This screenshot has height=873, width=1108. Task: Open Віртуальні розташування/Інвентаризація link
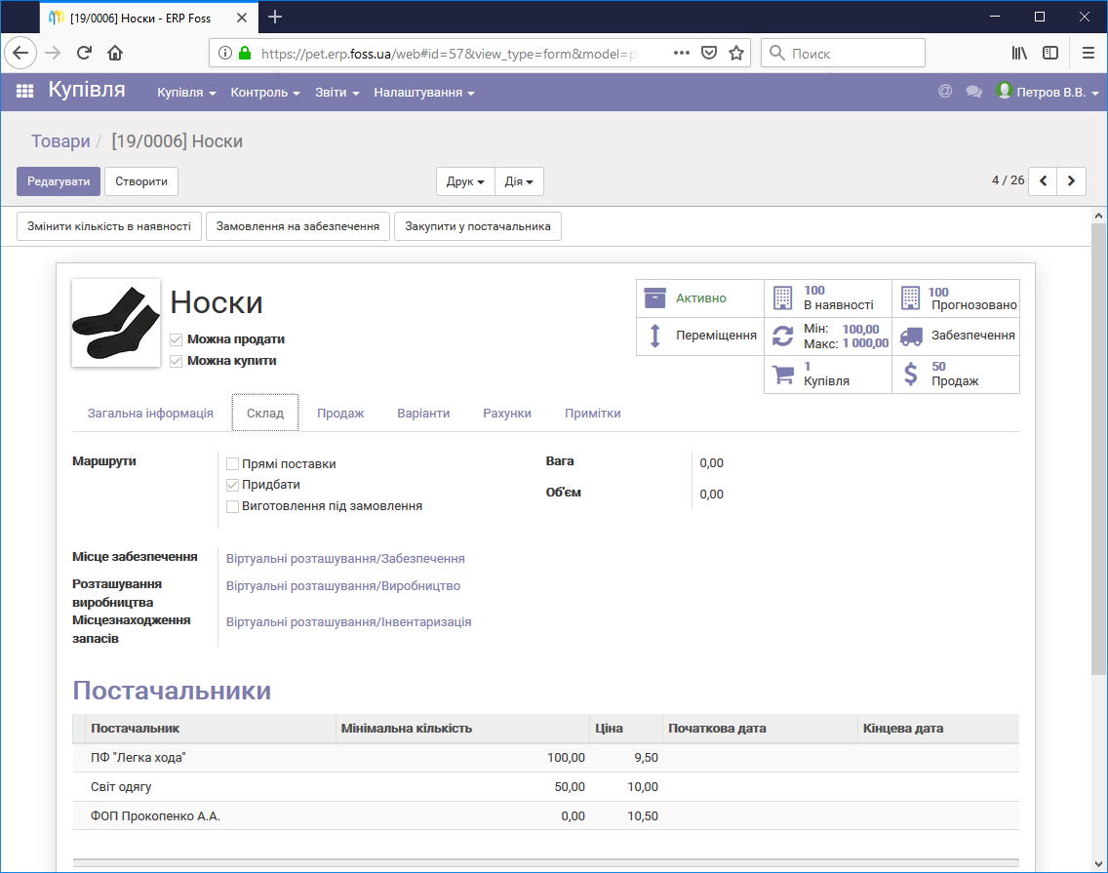348,622
